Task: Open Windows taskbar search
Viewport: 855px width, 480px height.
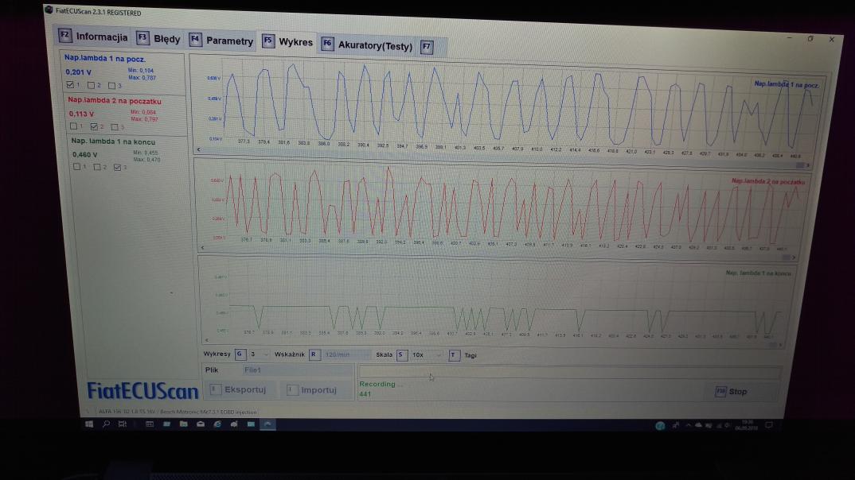Action: [x=107, y=424]
